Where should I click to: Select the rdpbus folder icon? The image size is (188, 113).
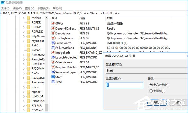[x=29, y=18]
